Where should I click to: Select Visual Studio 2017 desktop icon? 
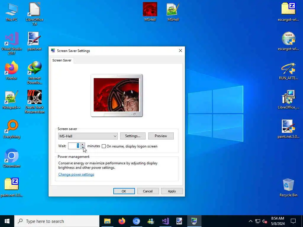click(x=12, y=43)
